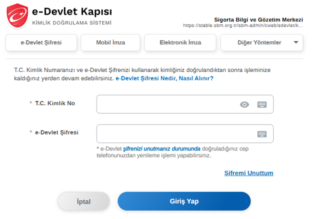This screenshot has width=319, height=219.
Task: Open 'e-Devlet Şifresi Nedir, Nasıl Alınır?' link
Action: (164, 79)
